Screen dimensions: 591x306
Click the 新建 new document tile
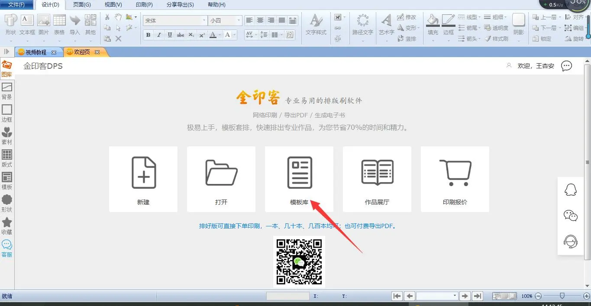pyautogui.click(x=143, y=179)
